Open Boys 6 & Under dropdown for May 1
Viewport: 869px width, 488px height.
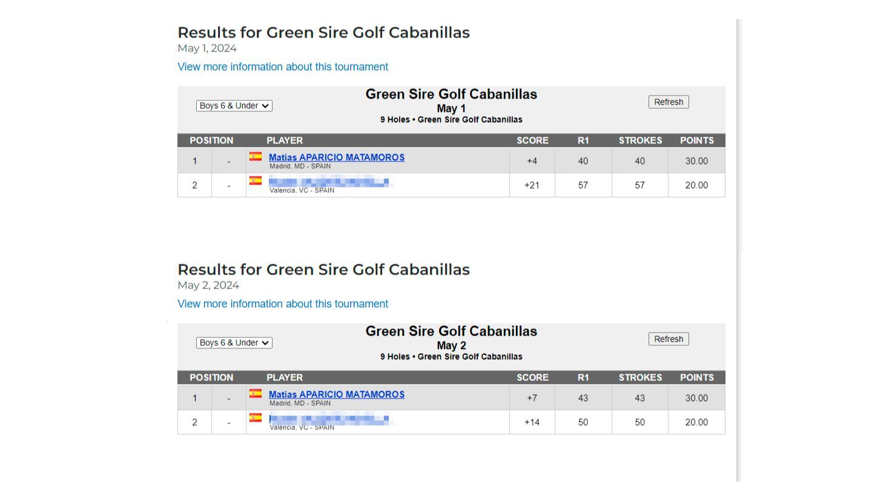(234, 106)
